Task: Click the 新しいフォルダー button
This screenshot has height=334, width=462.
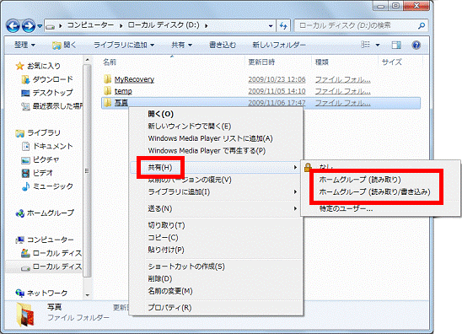Action: coord(279,45)
